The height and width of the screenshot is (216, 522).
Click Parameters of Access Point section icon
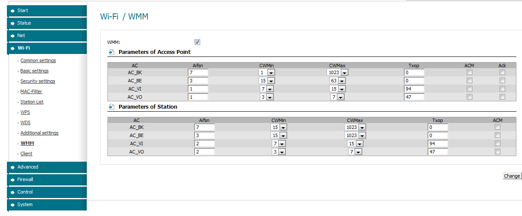point(111,52)
